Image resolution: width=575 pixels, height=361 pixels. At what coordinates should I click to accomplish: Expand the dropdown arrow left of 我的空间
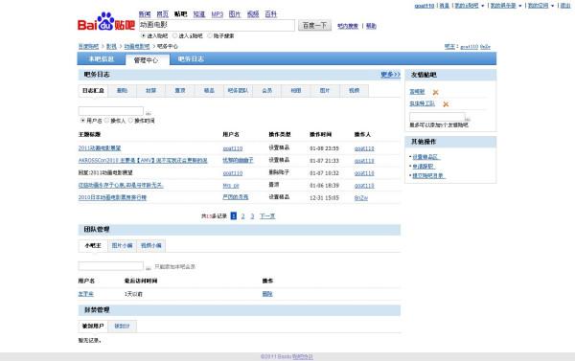[x=520, y=6]
